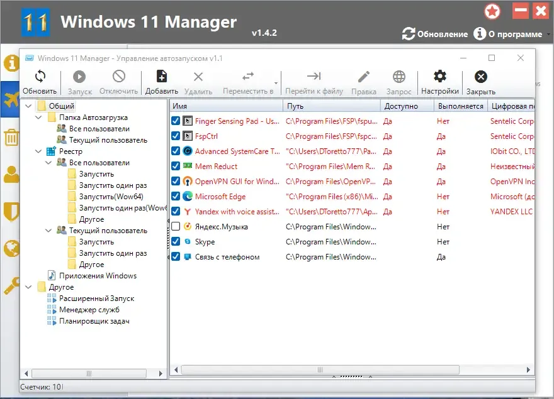The image size is (554, 399).
Task: Enable the Яндекс.Музыка checkbox
Action: tap(176, 226)
